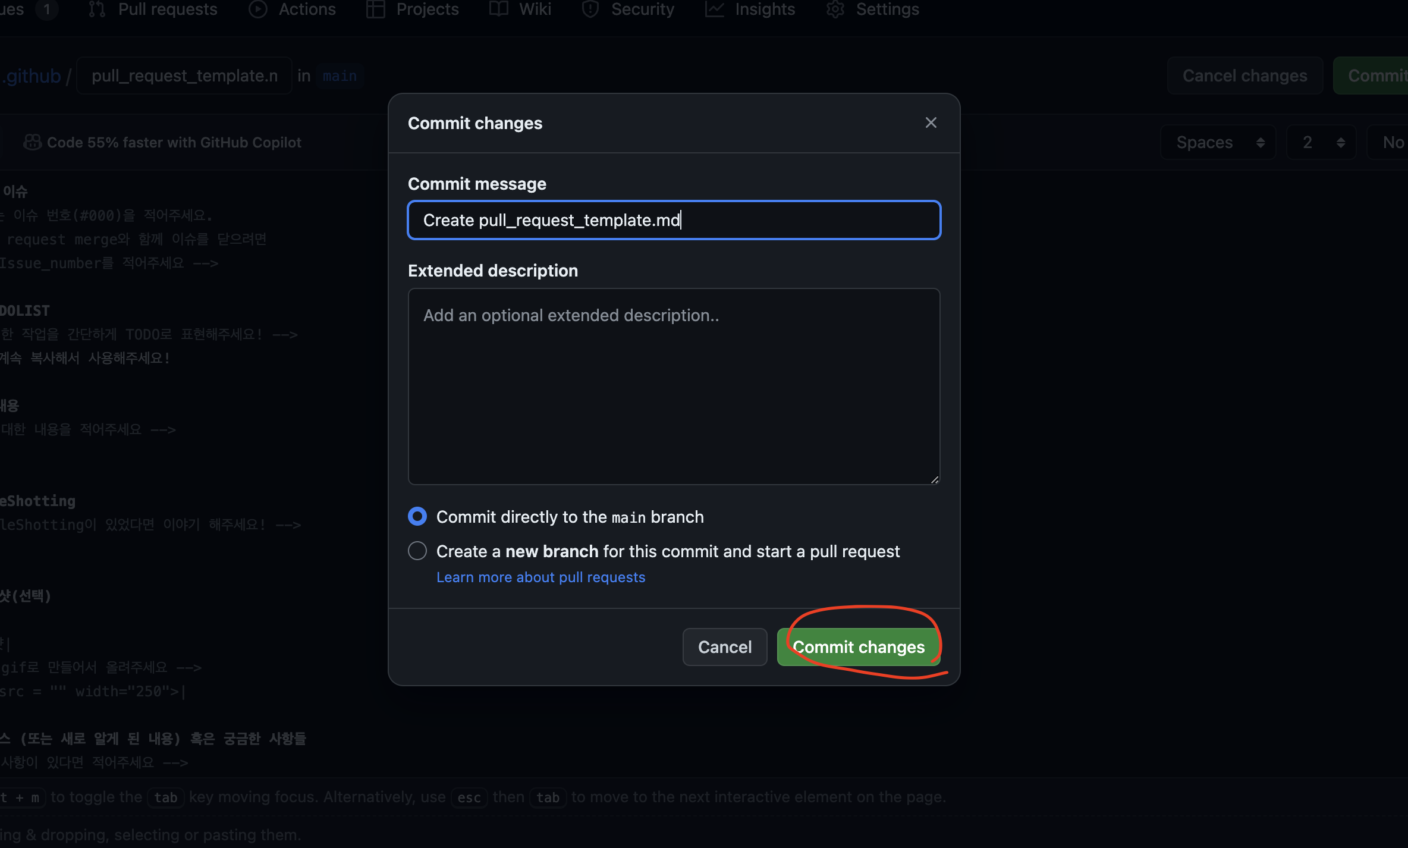Click the Extended description text area
1408x848 pixels.
coord(674,387)
